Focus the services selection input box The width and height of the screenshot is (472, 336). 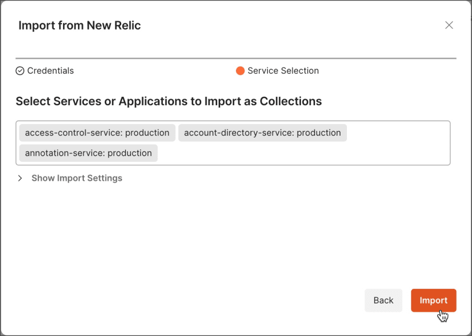coord(295,153)
